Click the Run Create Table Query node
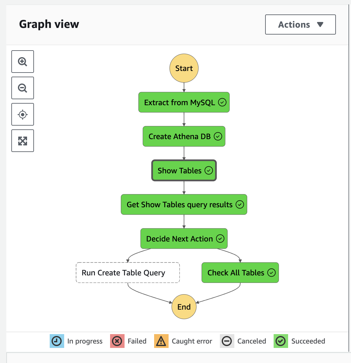The image size is (351, 363). pos(127,273)
